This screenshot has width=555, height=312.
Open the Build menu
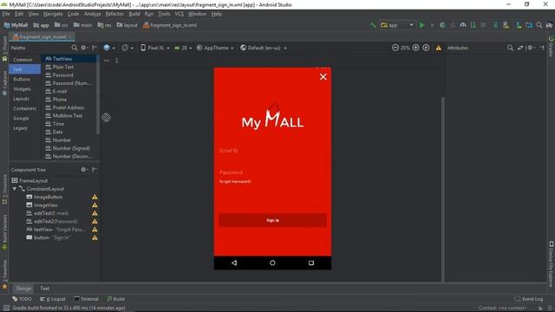(134, 14)
